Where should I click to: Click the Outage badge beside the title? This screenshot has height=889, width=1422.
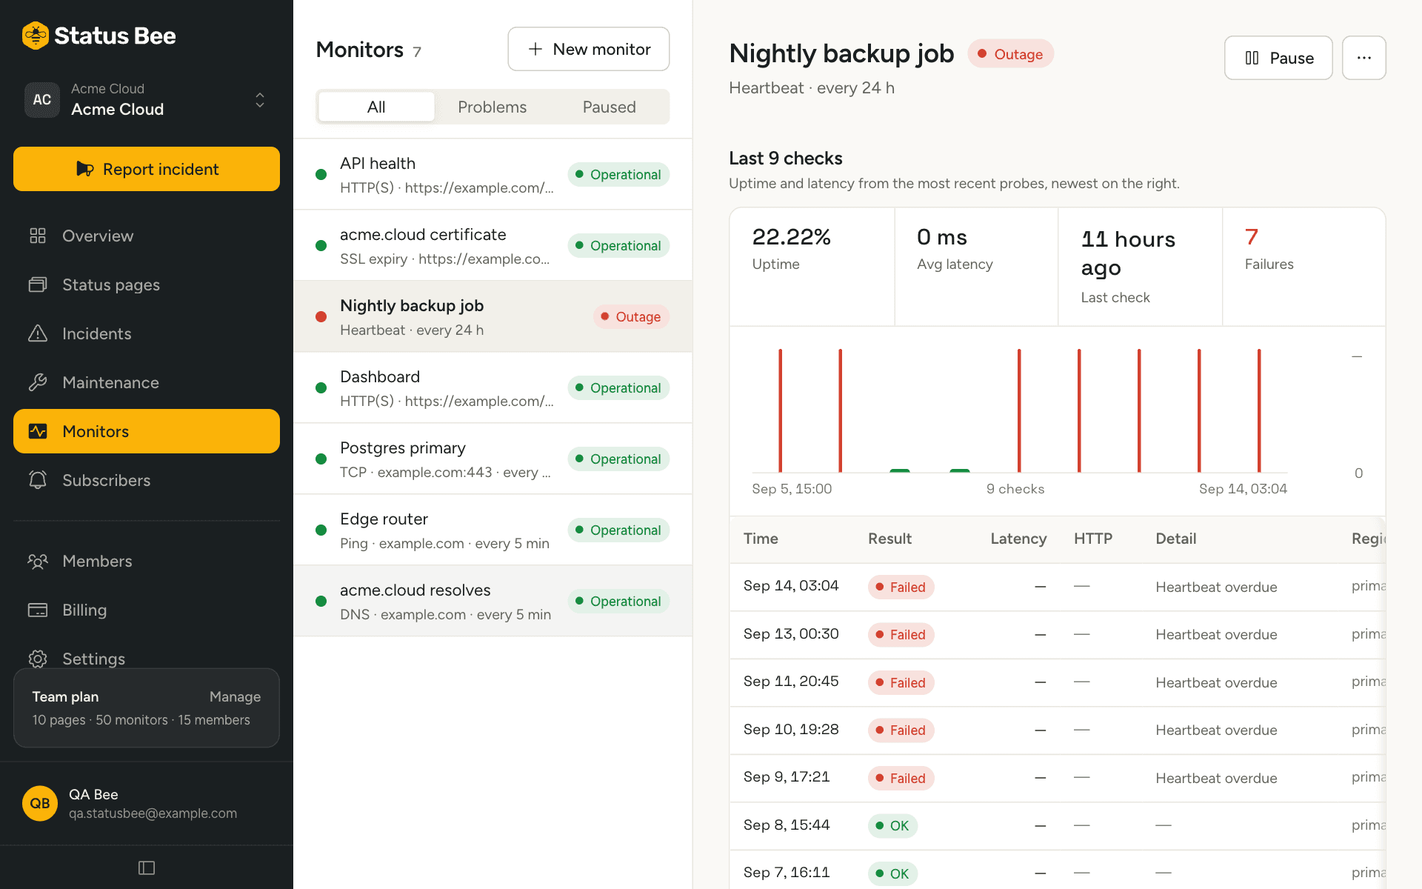click(x=1010, y=54)
